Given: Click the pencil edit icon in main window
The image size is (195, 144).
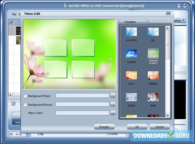Looking at the screenshot, I should [x=11, y=22].
